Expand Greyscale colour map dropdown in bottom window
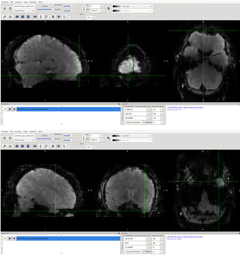Viewport: 240px width, 255px height. click(132, 136)
